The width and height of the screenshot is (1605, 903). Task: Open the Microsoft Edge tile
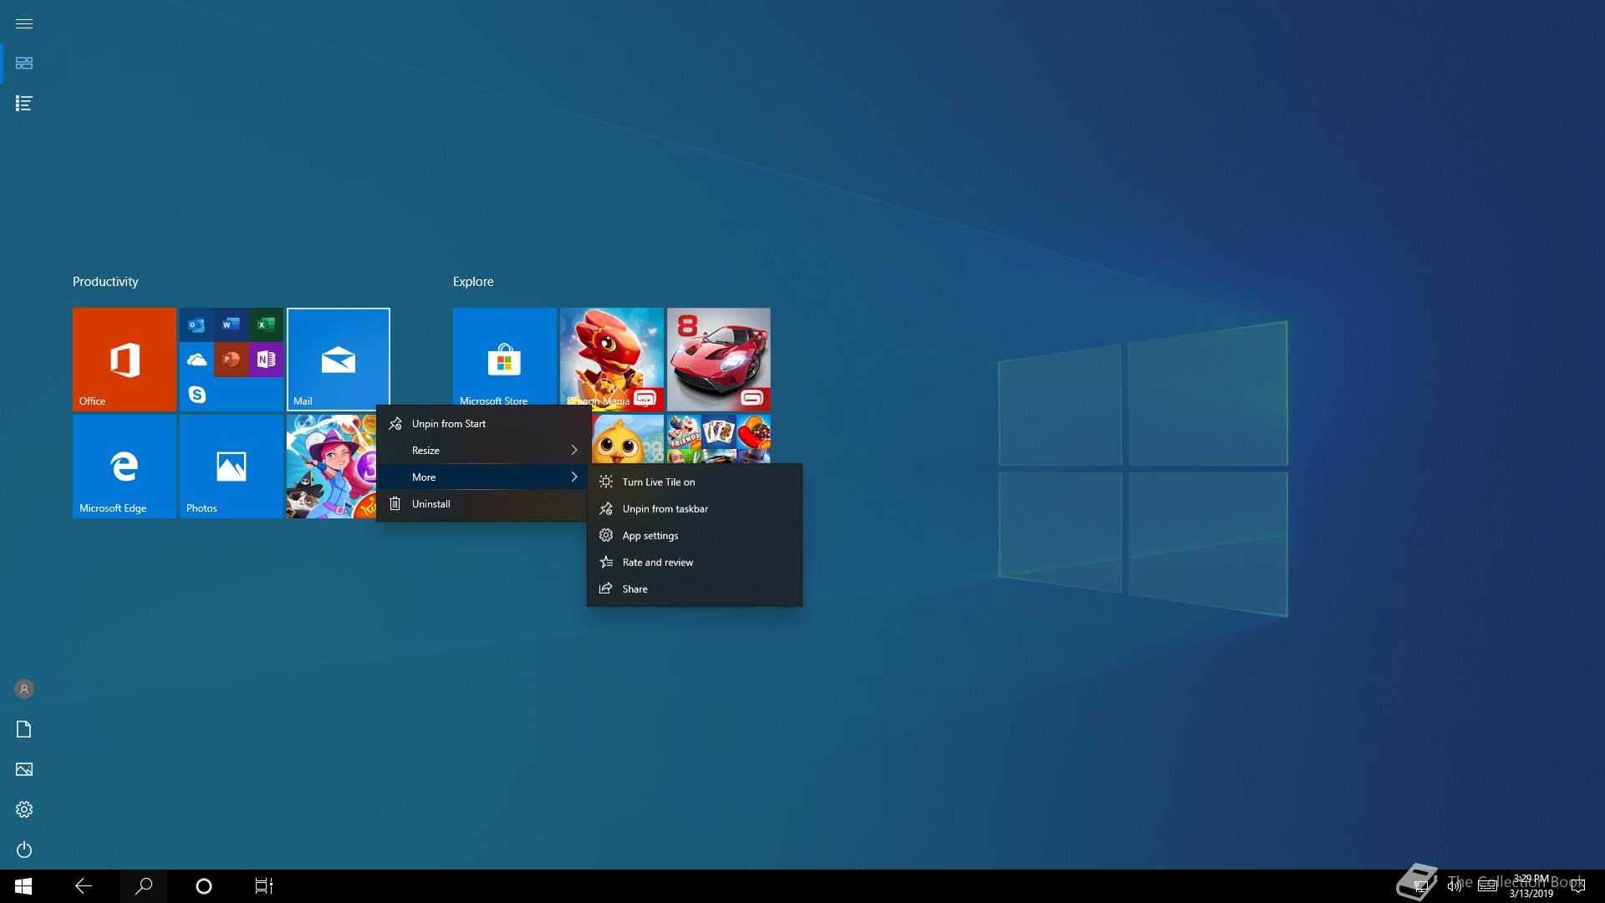[x=125, y=467]
